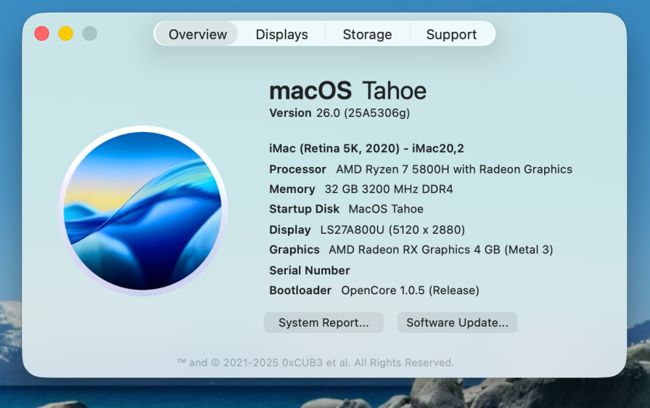Click the 32 GB 3200 MHz DDR4 memory value
The height and width of the screenshot is (408, 650).
(389, 189)
